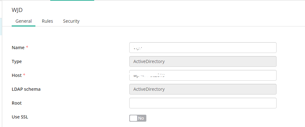305x127 pixels.
Task: Click the red asterisk beside Name
Action: [x=27, y=47]
